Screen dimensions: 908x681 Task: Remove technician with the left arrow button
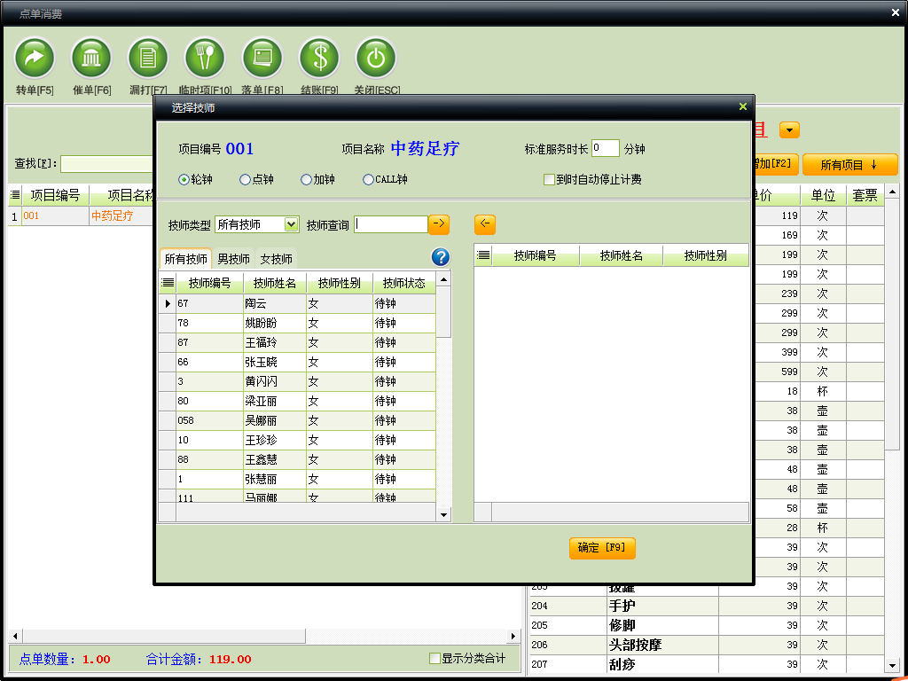tap(485, 224)
